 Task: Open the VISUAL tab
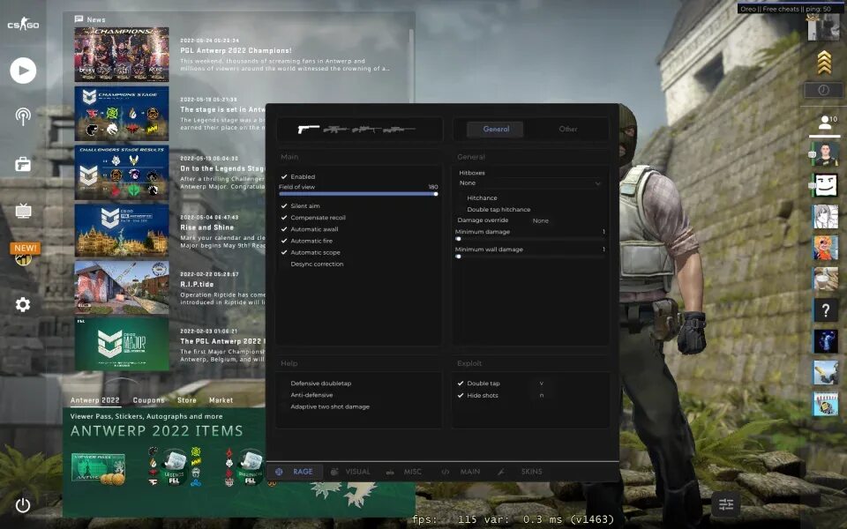(x=357, y=472)
